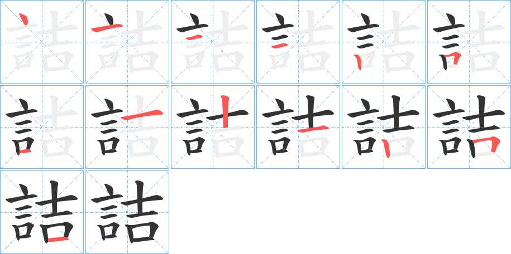Open the step with red turning stroke in 言

click(469, 42)
